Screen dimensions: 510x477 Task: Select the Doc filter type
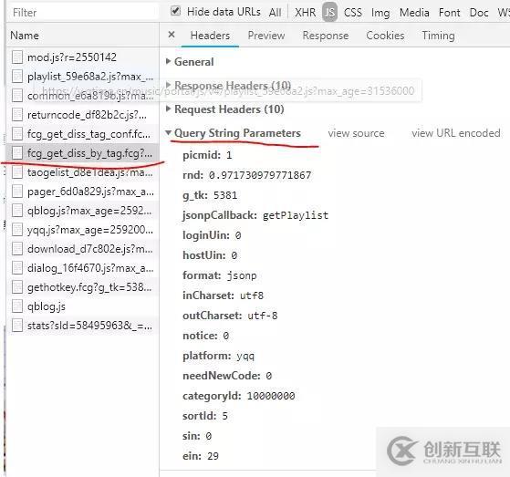click(479, 13)
